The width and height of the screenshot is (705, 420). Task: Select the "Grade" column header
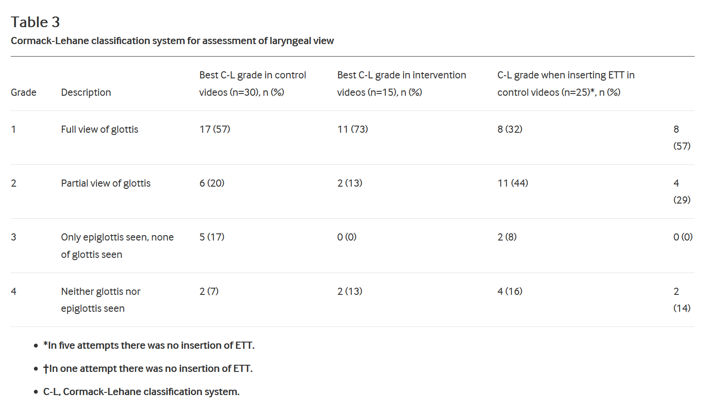(x=24, y=92)
